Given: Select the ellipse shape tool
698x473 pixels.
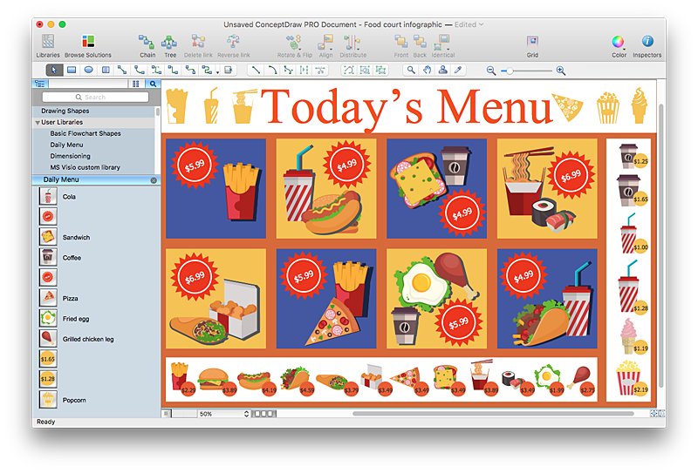Looking at the screenshot, I should [89, 71].
